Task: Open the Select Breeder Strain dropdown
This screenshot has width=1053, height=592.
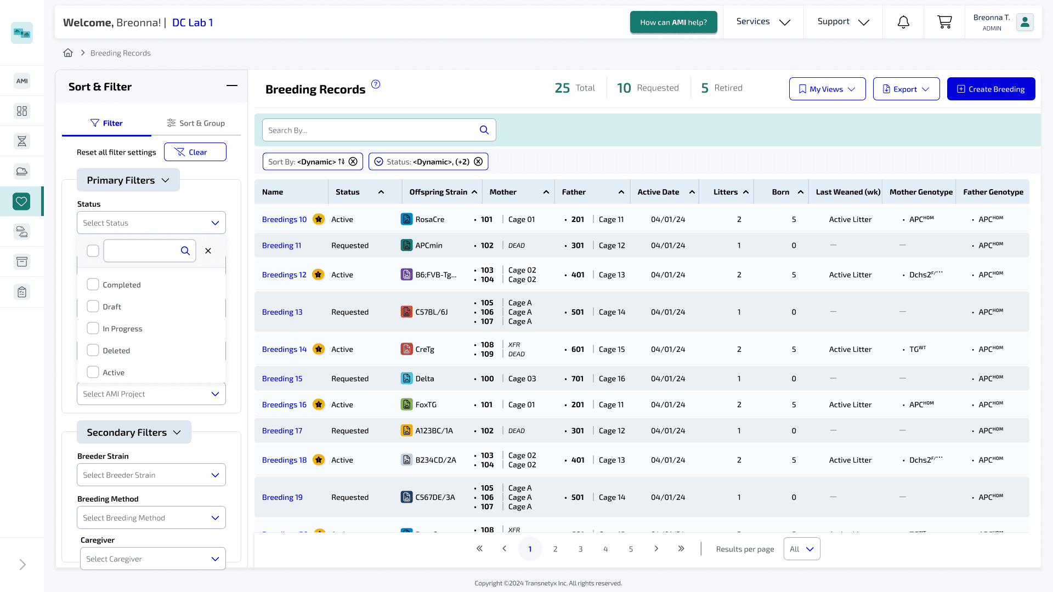Action: (151, 475)
